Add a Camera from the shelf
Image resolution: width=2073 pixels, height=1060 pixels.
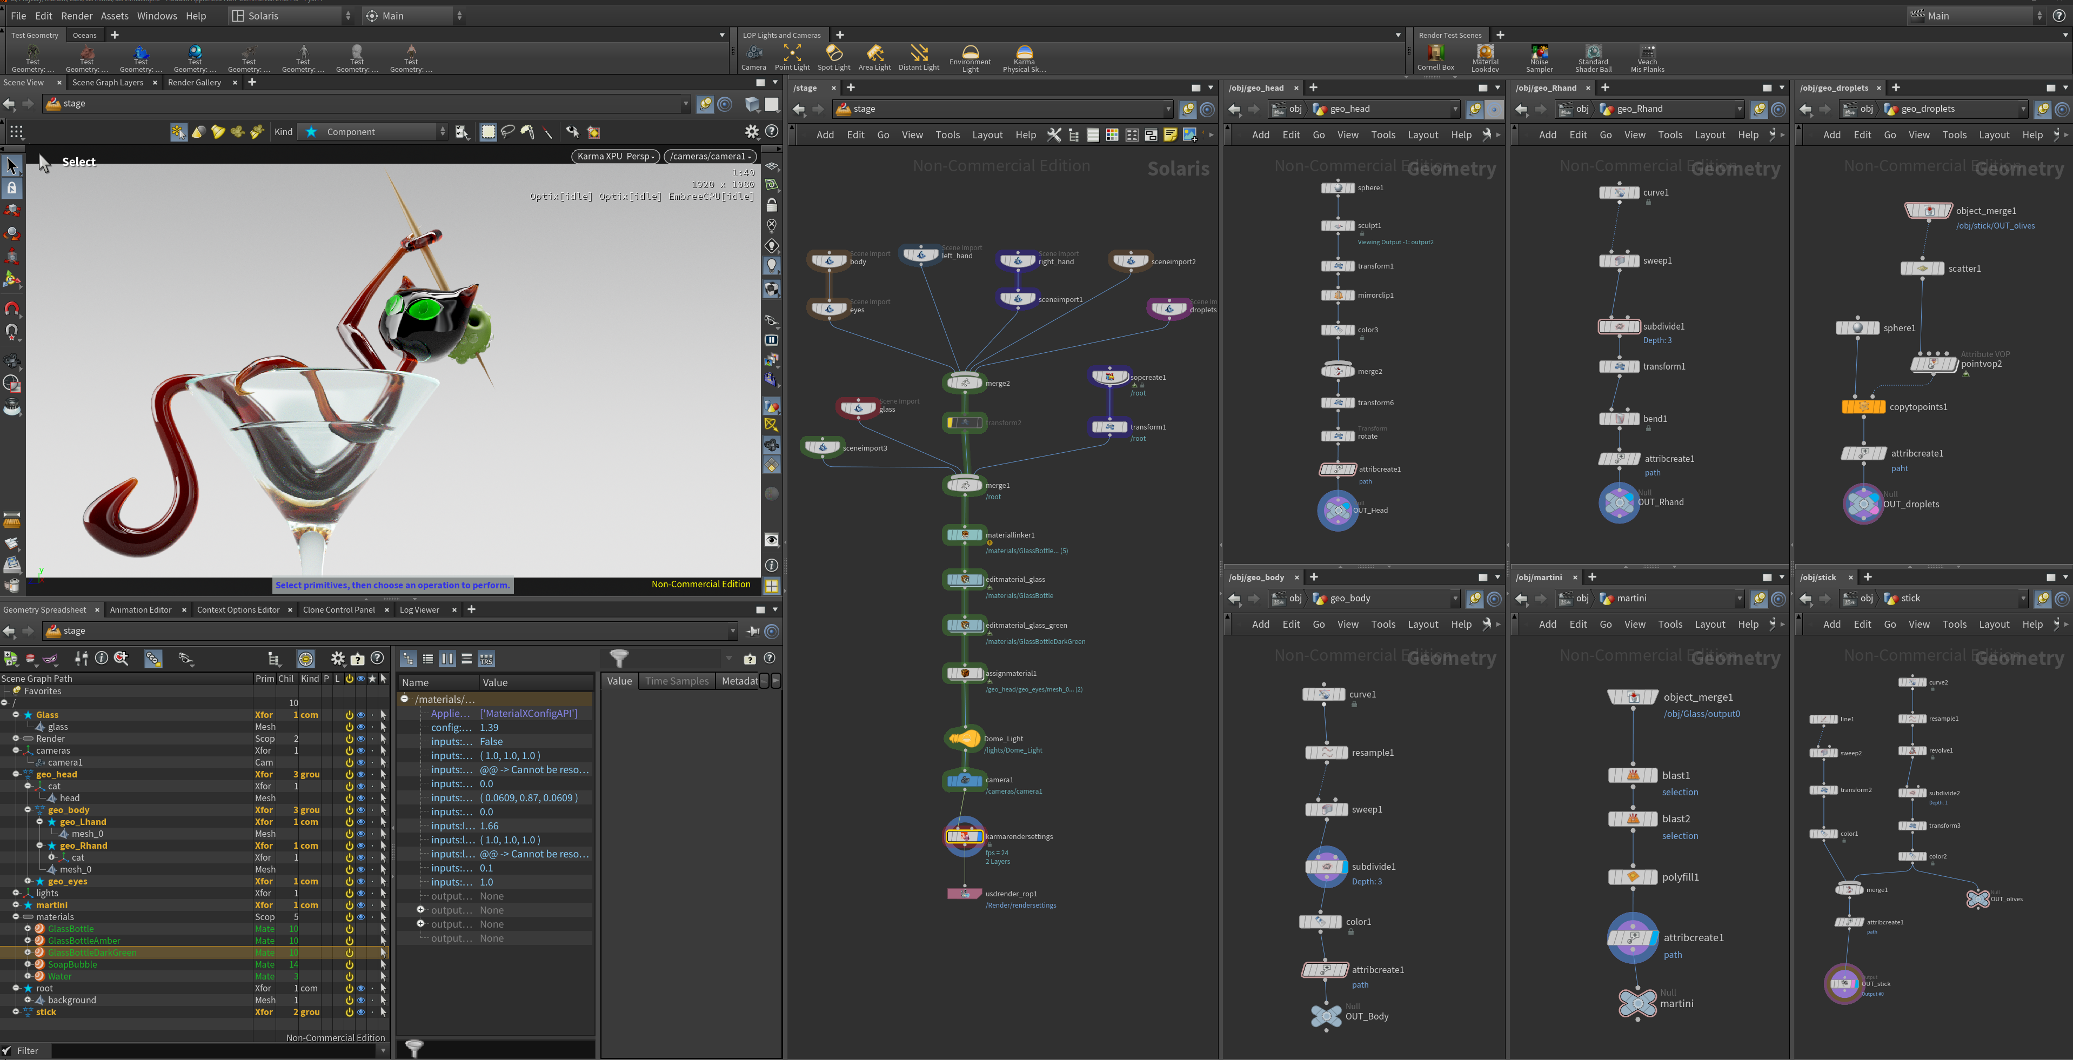tap(753, 57)
